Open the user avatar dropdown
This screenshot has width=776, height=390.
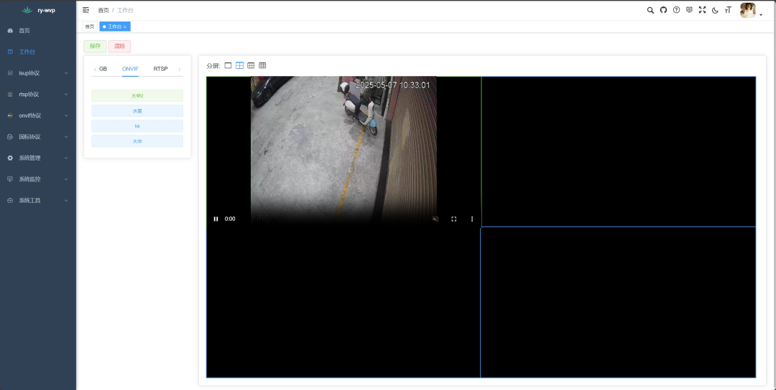pos(751,10)
